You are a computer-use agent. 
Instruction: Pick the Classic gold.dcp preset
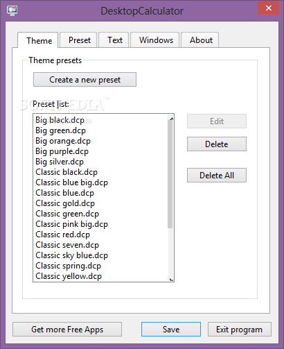pyautogui.click(x=101, y=203)
